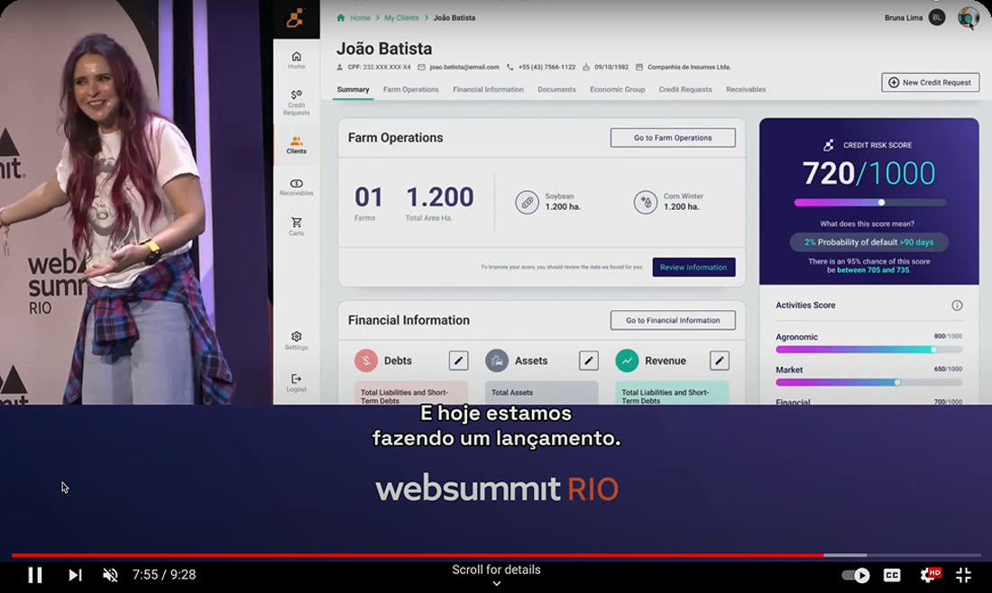The image size is (992, 593).
Task: Click the Home breadcrumb link
Action: [x=360, y=18]
